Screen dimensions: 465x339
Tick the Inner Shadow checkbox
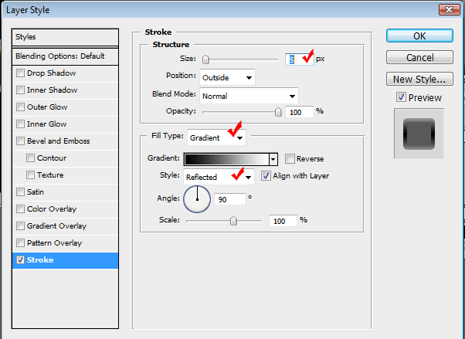click(x=20, y=90)
